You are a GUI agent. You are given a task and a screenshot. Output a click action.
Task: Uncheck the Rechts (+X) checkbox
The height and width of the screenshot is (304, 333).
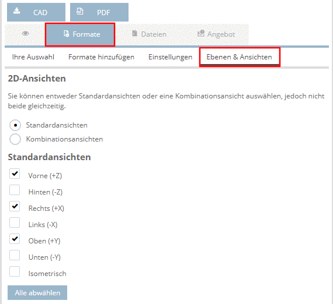(x=15, y=206)
